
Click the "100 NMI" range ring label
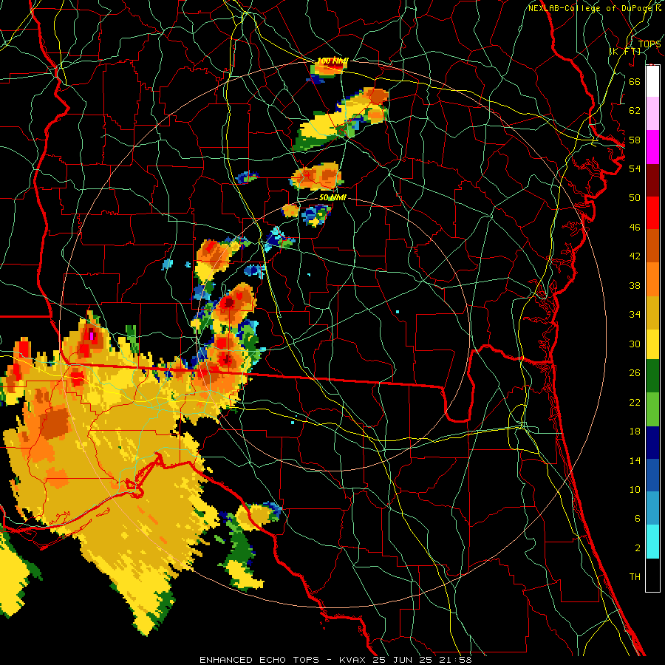coord(332,61)
